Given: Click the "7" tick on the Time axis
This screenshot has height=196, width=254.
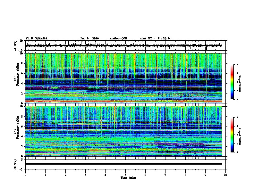Looking at the screenshot, I should pyautogui.click(x=165, y=175).
